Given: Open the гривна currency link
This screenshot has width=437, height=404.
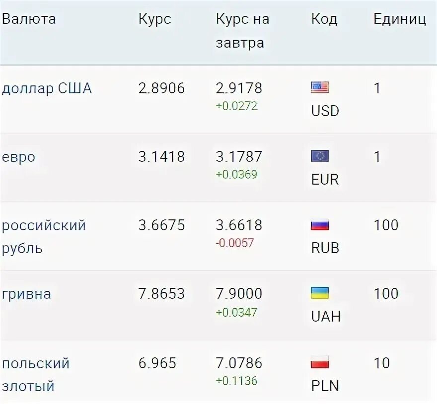Looking at the screenshot, I should click(x=26, y=294).
